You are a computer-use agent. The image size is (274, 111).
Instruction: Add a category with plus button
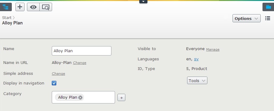[x=121, y=98]
